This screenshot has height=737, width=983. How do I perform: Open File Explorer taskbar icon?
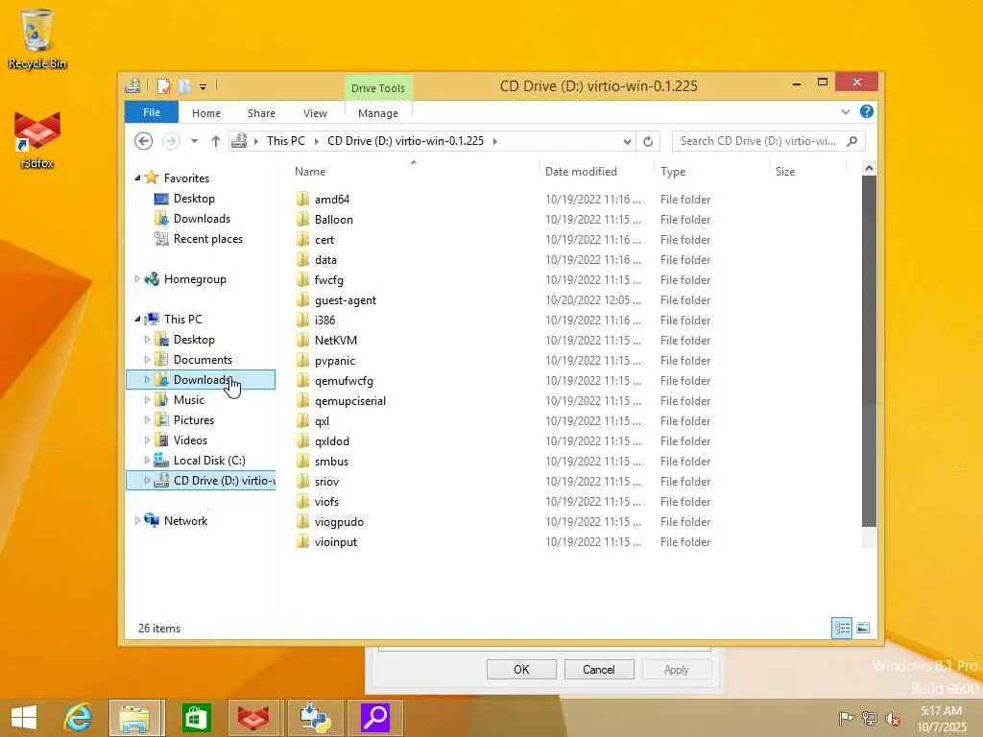[136, 718]
